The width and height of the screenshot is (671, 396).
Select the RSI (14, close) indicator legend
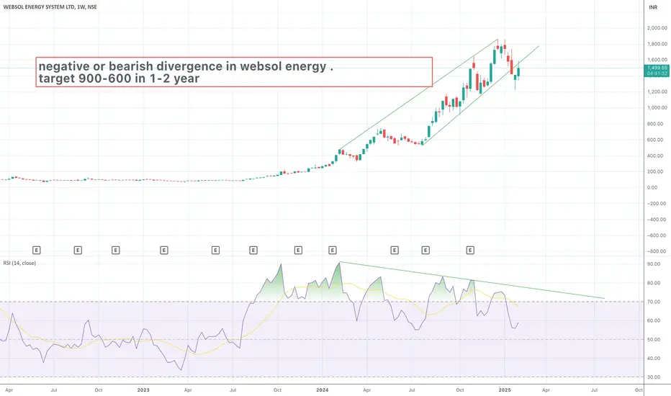click(x=19, y=263)
